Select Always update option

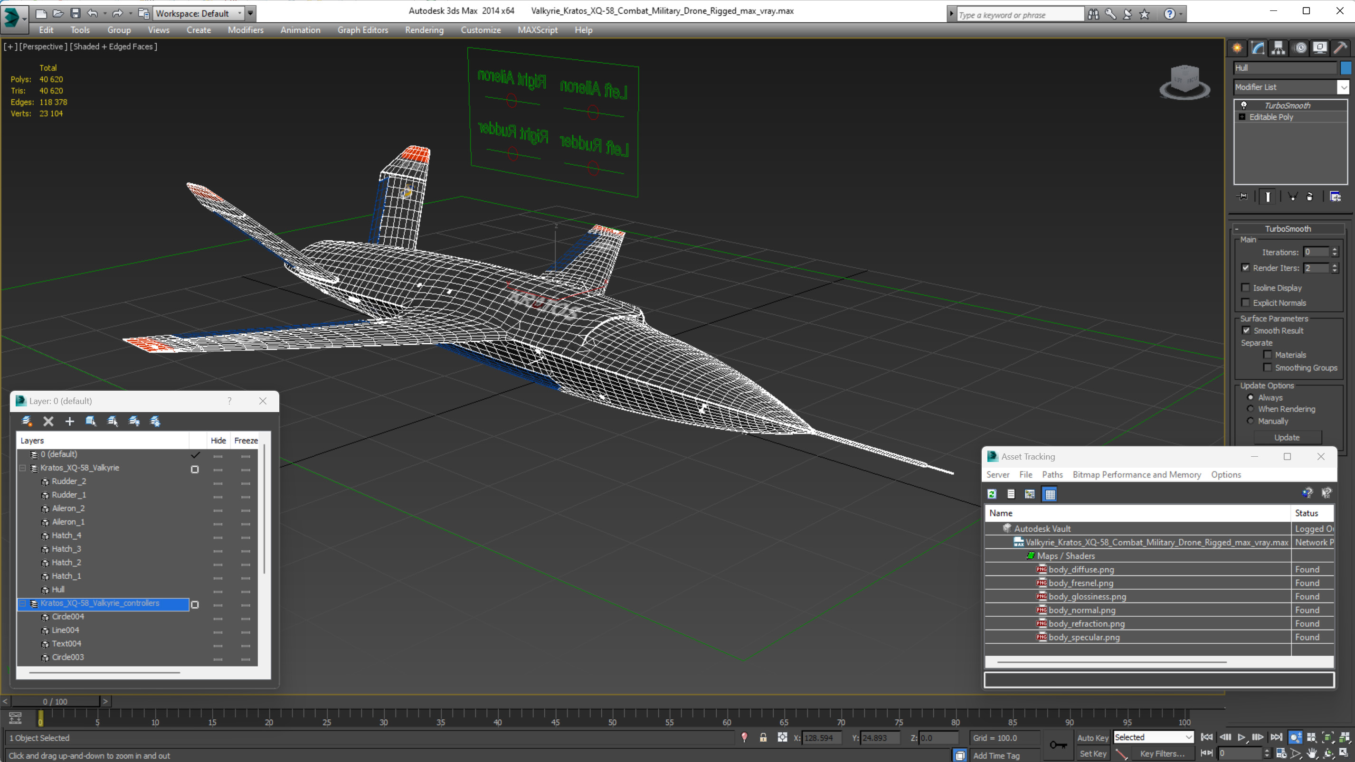pyautogui.click(x=1251, y=397)
